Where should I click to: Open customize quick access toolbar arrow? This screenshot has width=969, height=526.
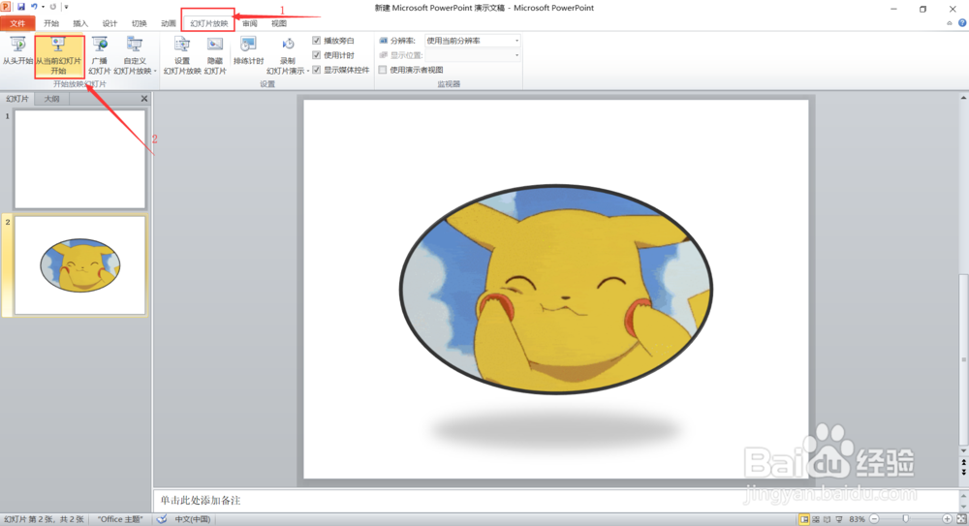(66, 8)
